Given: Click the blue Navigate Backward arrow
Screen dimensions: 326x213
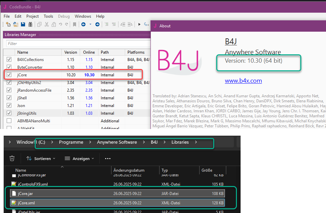Looking at the screenshot, I should click(83, 24).
